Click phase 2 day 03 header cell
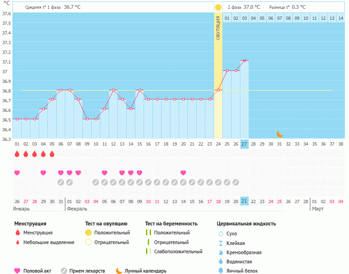The height and width of the screenshot is (274, 349). click(x=244, y=18)
